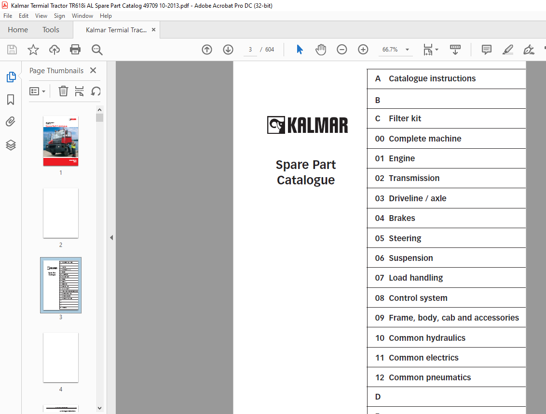This screenshot has width=546, height=414.
Task: Open the Help menu
Action: click(x=106, y=15)
